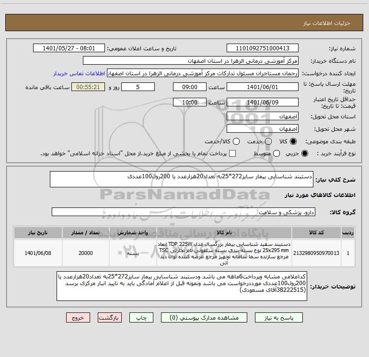Click the delivery province field اصفهان
This screenshot has height=357, width=369.
263,116
